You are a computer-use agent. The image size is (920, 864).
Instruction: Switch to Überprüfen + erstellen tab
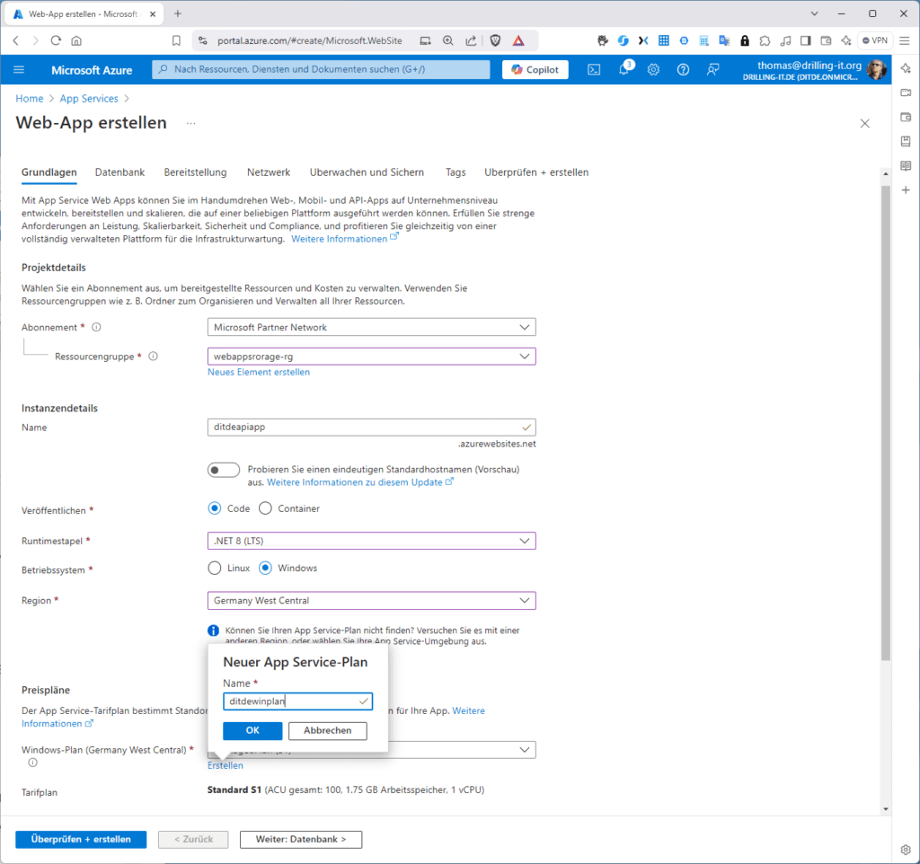pos(536,172)
